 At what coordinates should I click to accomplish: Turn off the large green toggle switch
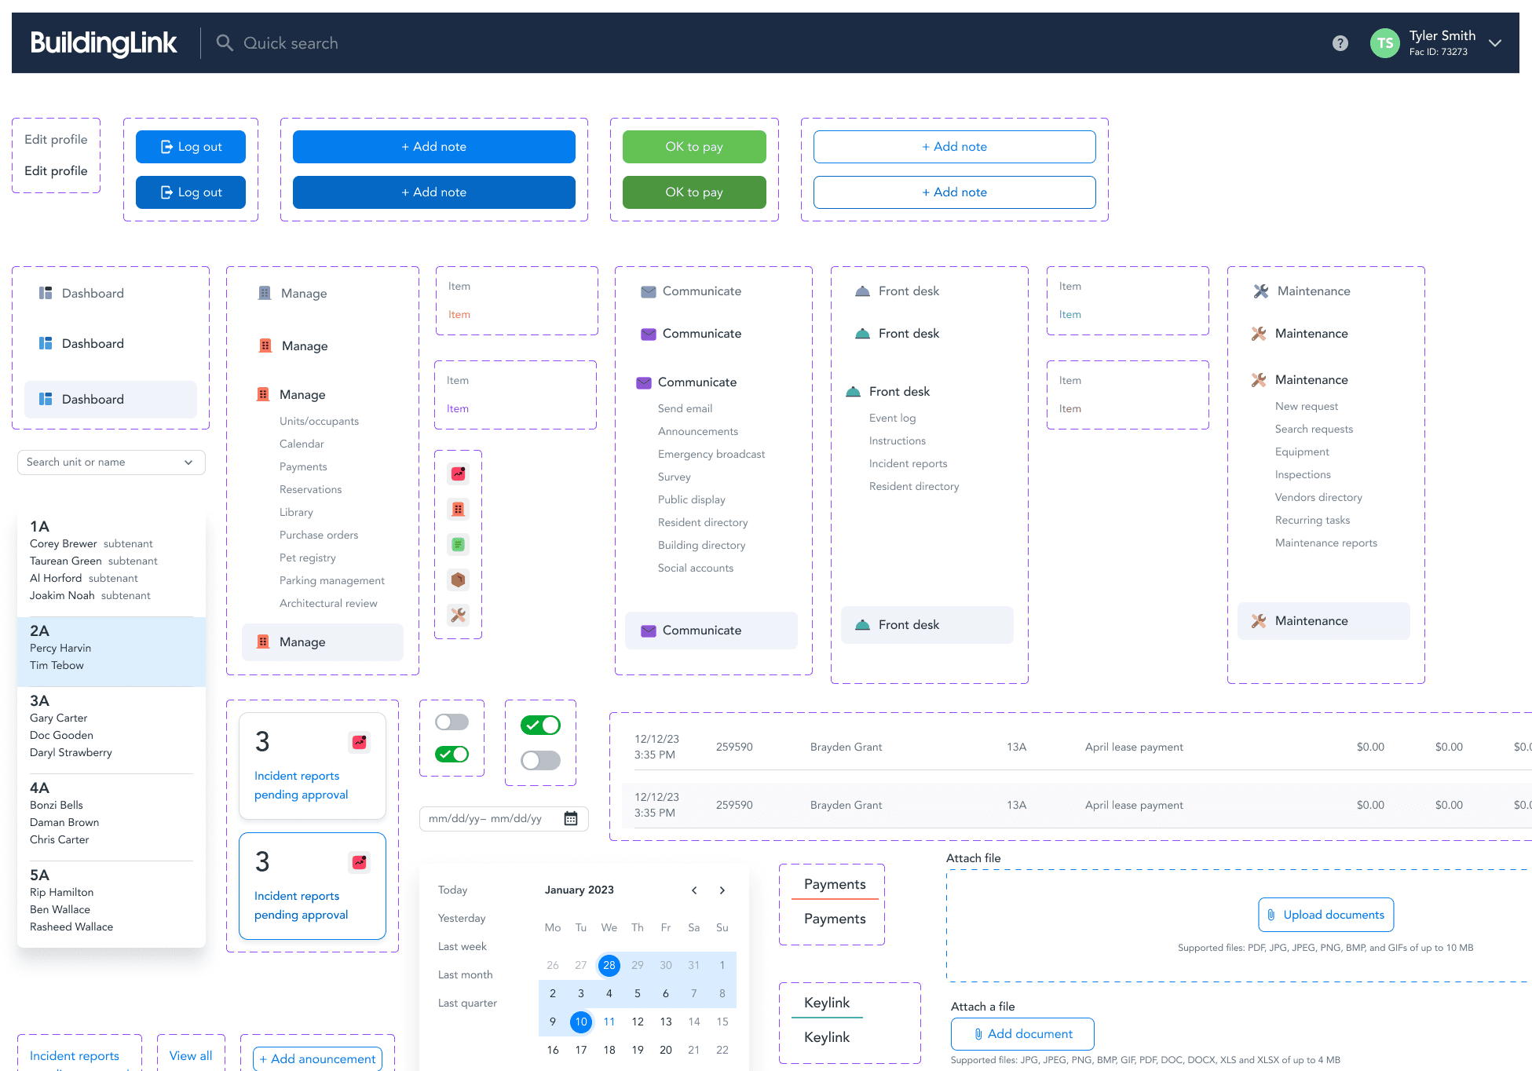(x=540, y=725)
